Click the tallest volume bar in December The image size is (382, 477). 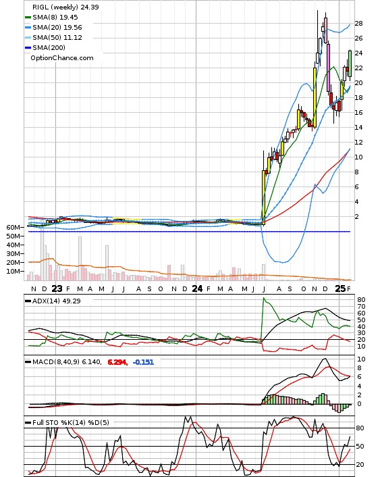(x=43, y=255)
